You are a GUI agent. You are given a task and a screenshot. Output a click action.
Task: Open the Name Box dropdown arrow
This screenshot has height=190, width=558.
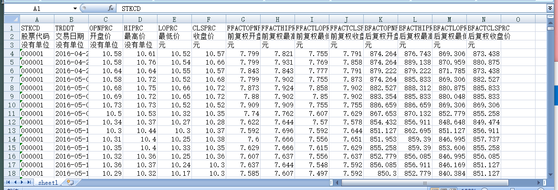[x=75, y=9]
